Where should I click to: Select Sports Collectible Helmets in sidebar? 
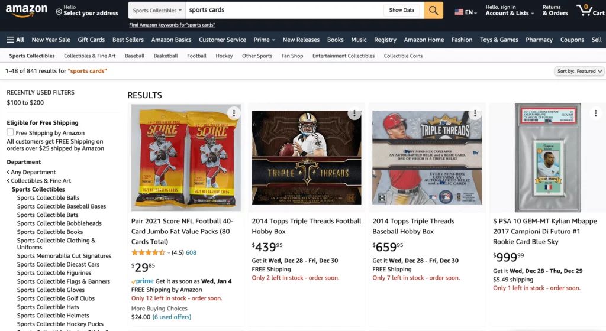pos(53,316)
